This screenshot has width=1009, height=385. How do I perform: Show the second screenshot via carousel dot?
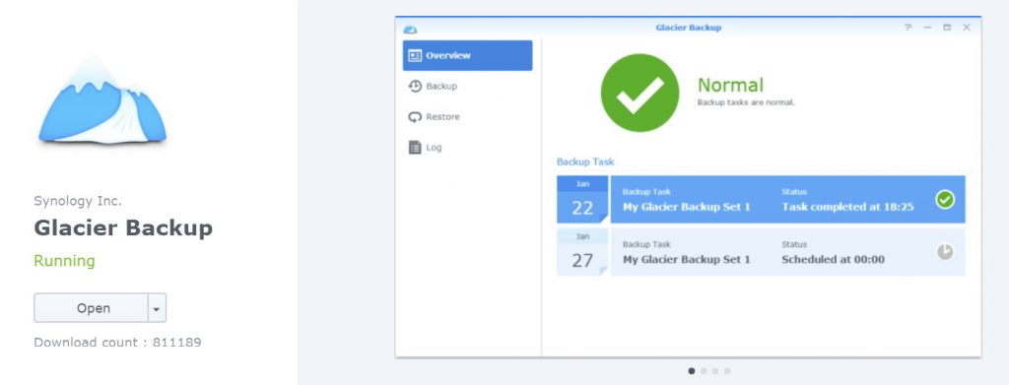(704, 371)
